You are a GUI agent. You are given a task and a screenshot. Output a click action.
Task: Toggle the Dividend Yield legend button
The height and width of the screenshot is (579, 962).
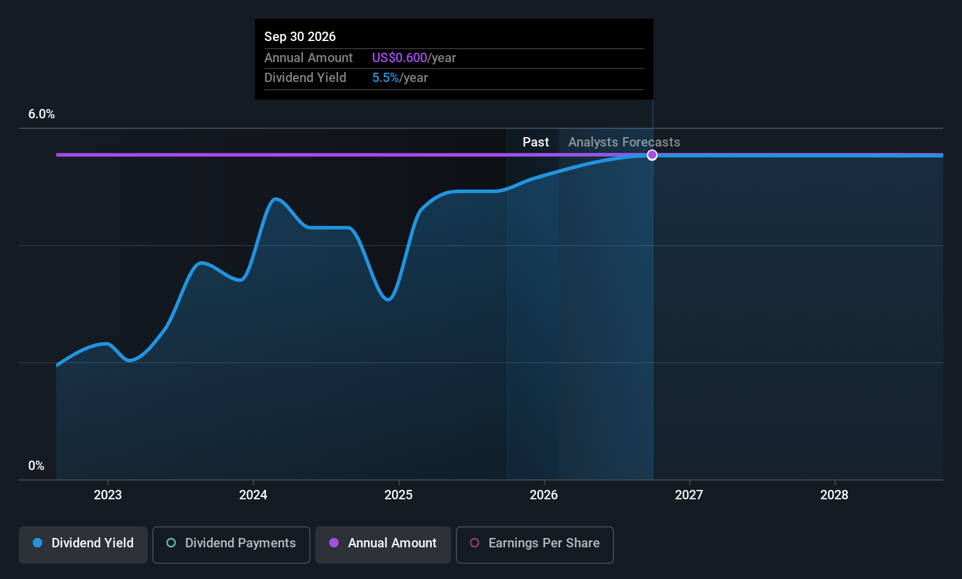coord(83,544)
